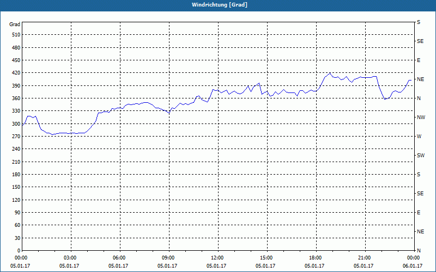Screen dimensions: 436x272
Task: Select the 18:00 time label
Action: click(x=315, y=258)
